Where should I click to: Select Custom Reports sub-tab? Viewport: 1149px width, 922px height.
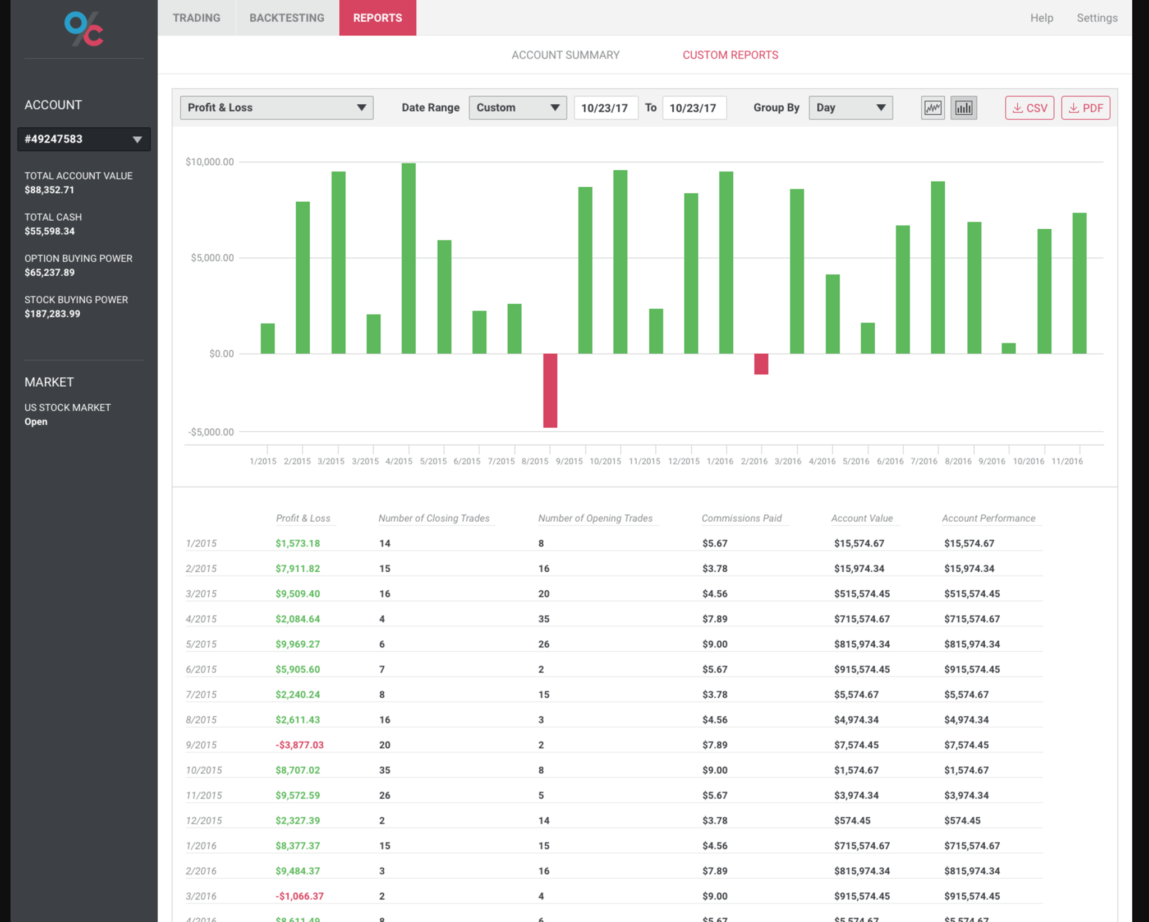730,55
